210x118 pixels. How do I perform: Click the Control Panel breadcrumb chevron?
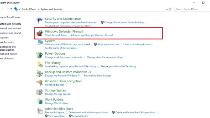[x=39, y=9]
